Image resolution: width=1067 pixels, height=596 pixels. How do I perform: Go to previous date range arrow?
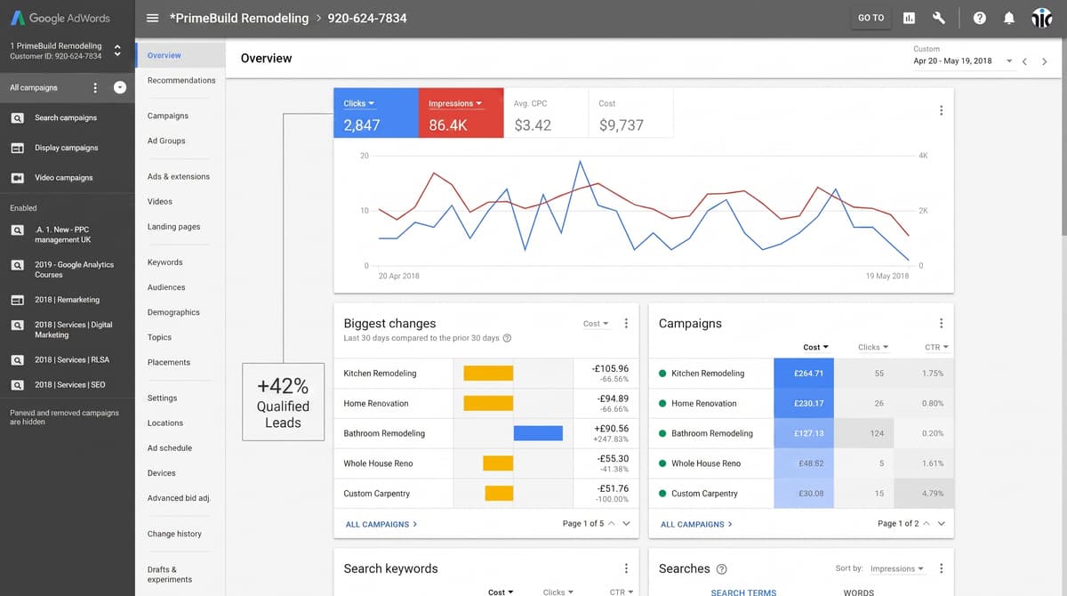[x=1024, y=61]
